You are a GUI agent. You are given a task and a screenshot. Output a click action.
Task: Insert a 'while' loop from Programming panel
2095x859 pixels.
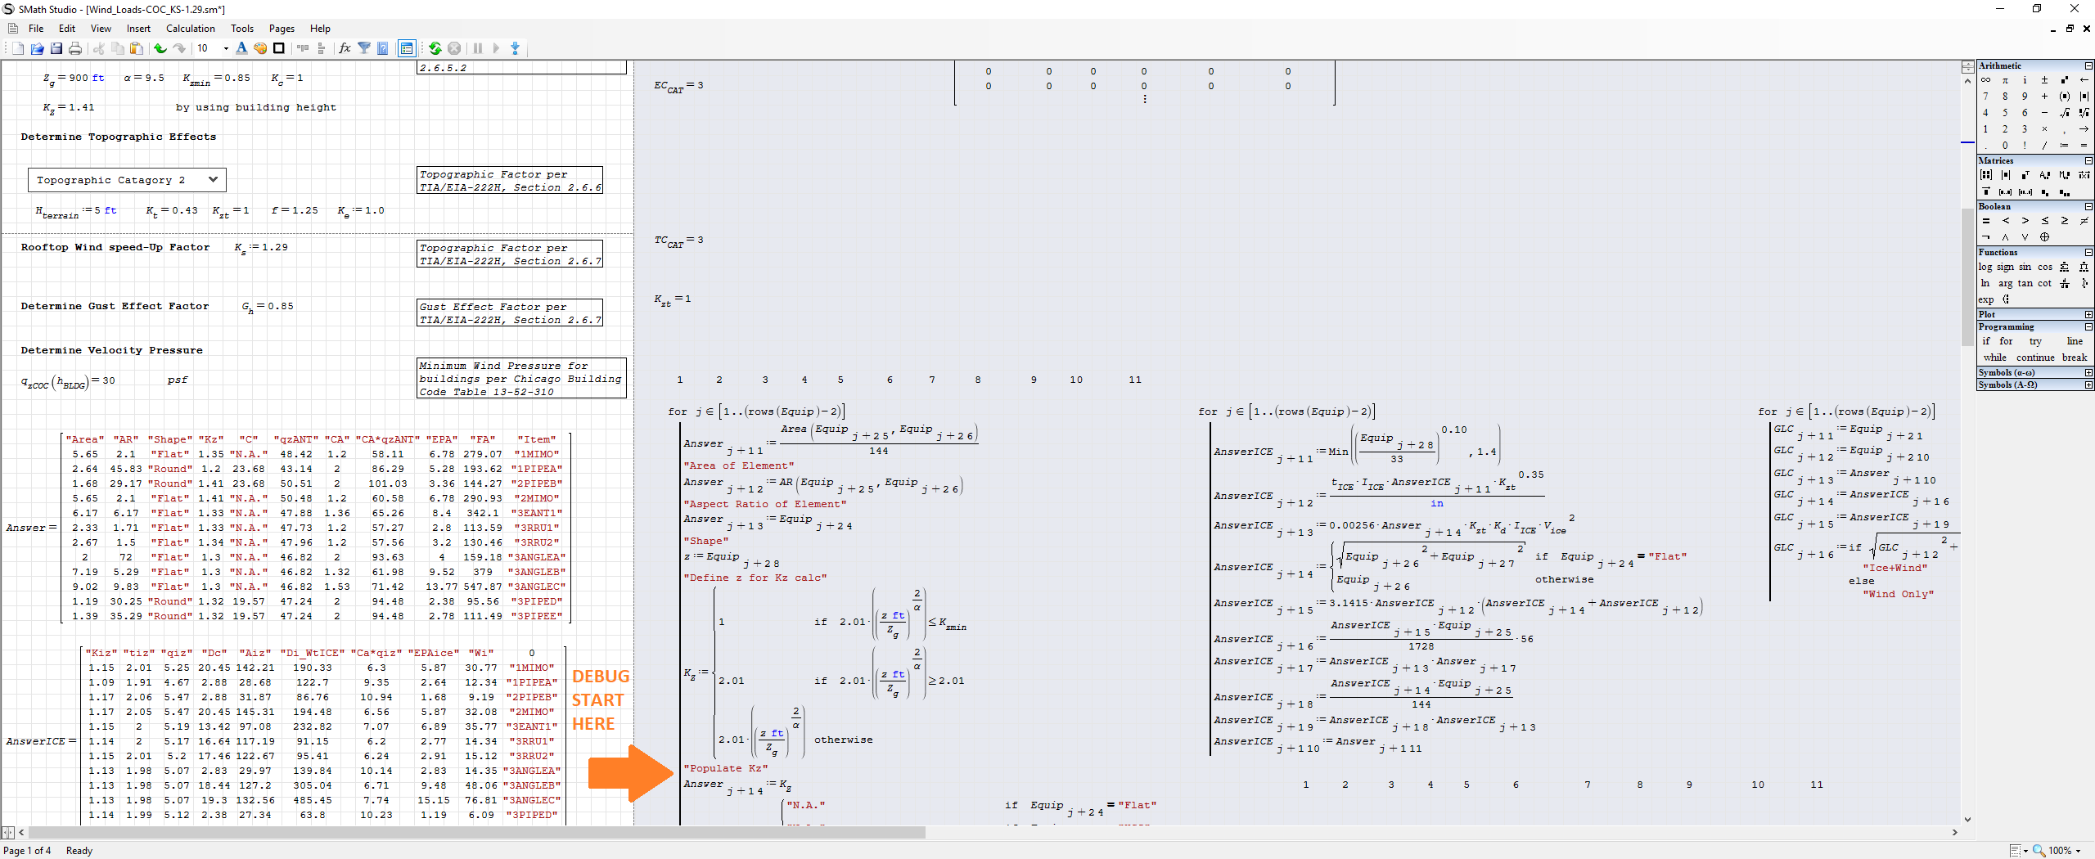tap(1994, 358)
